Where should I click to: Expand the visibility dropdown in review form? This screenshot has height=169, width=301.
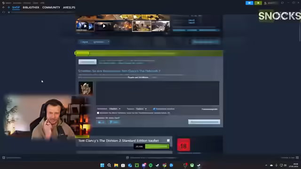coord(115,109)
